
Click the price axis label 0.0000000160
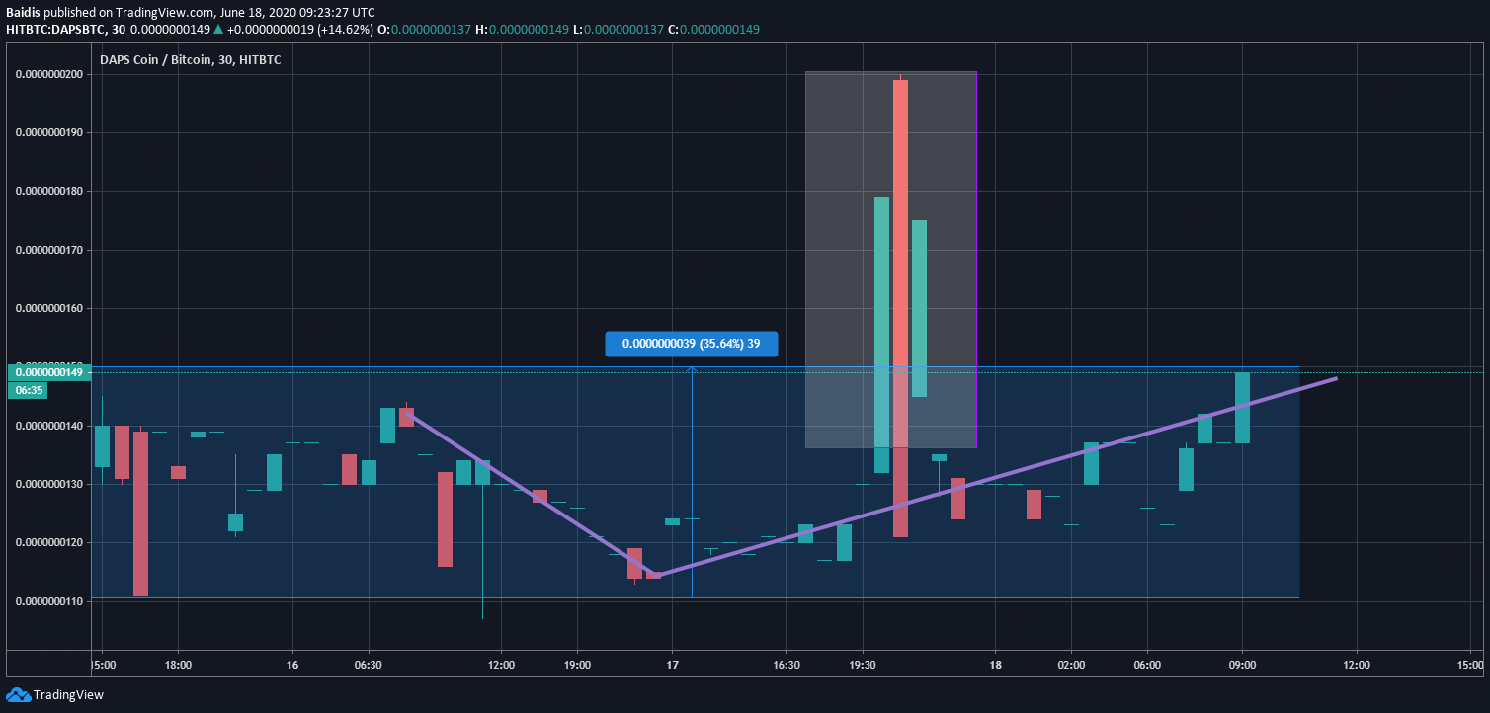click(x=48, y=308)
